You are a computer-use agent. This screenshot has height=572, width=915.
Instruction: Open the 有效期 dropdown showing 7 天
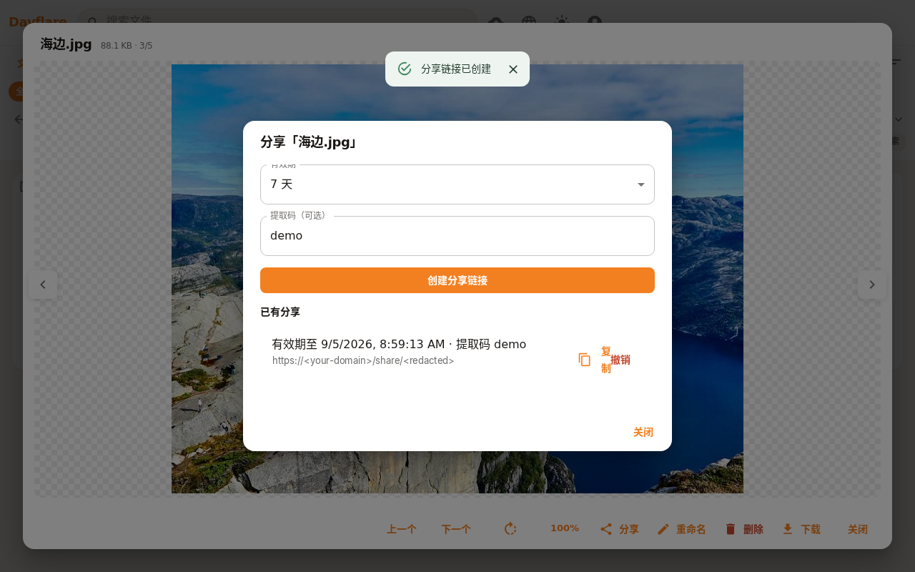pos(457,184)
